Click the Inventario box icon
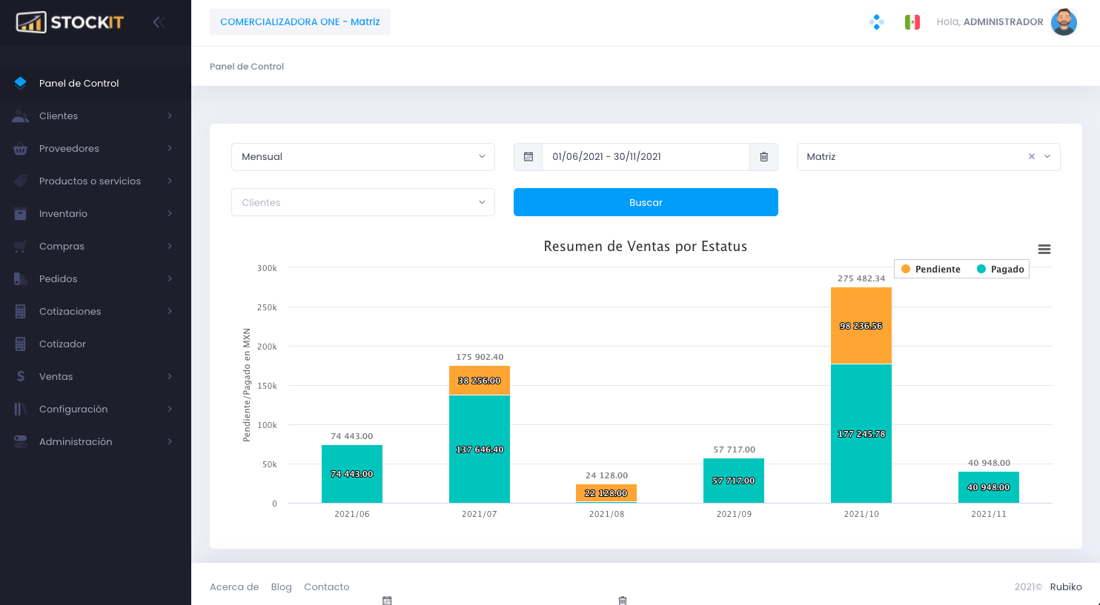 tap(21, 213)
